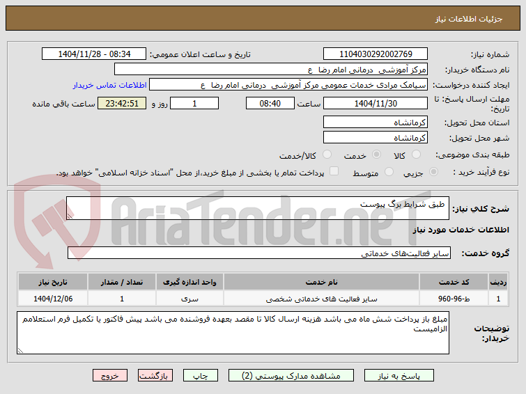Click the need number field 1104030292002769
526x394 pixels.
[x=376, y=54]
